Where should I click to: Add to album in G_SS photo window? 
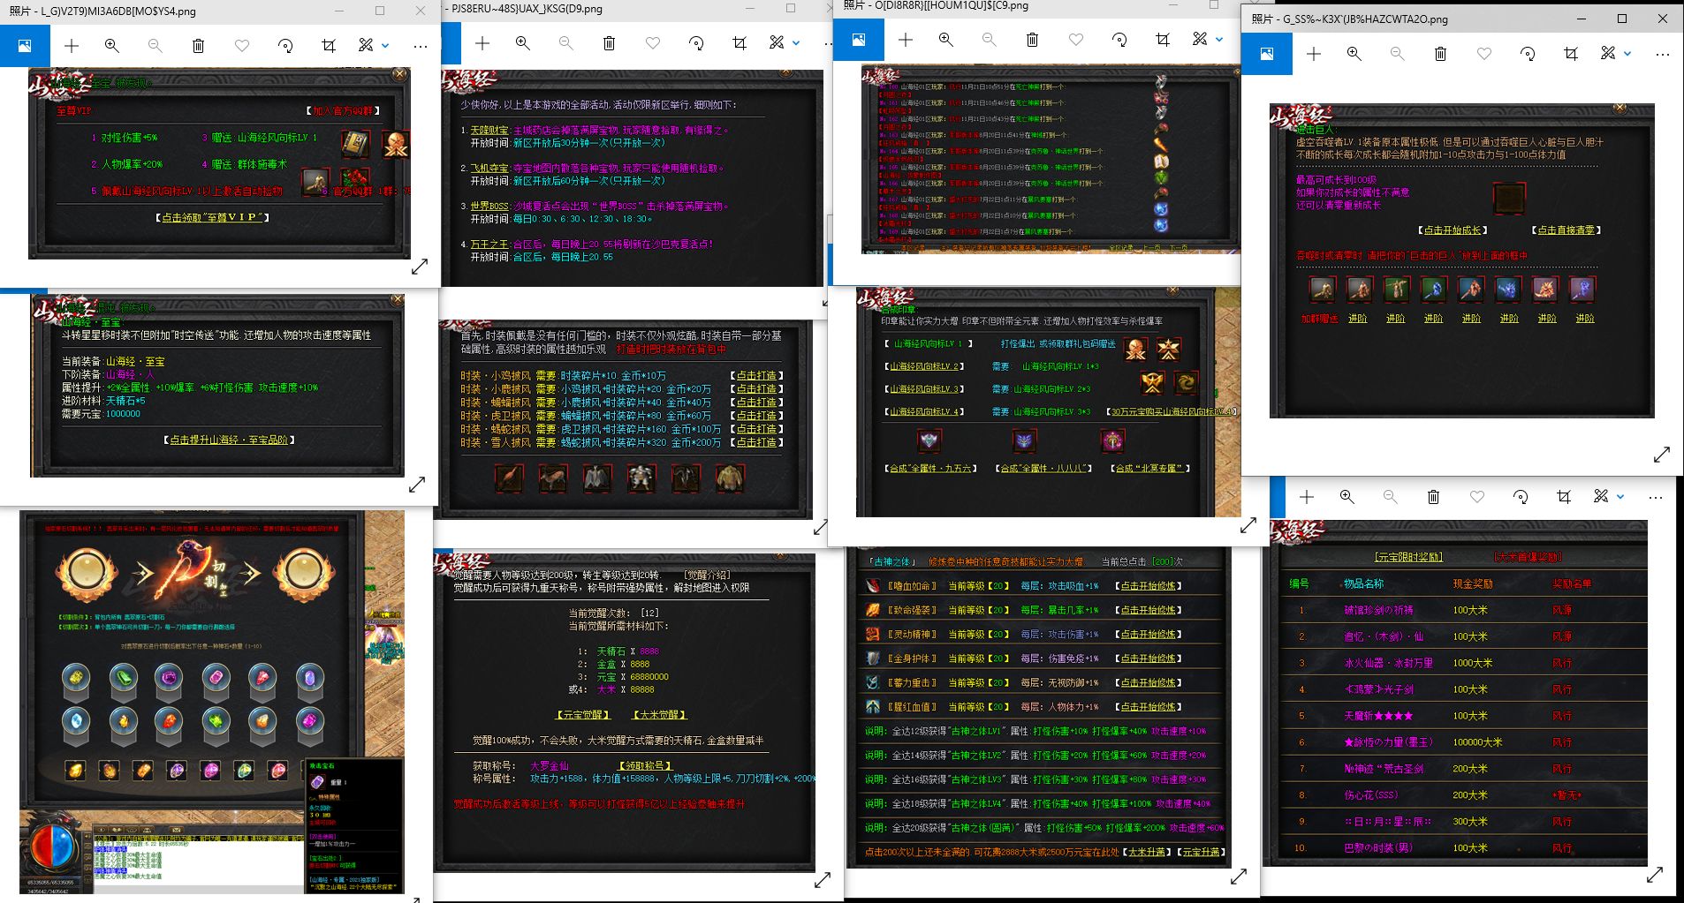[x=1314, y=54]
